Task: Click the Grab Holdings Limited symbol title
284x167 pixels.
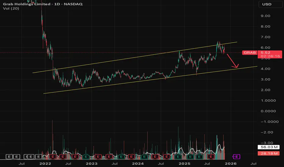Action: point(27,4)
